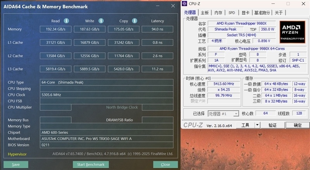Open the 工具 dropdown arrow
310x170 pixels.
coord(257,125)
